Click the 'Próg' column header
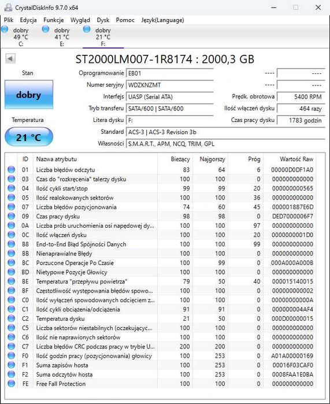The image size is (330, 404). [246, 159]
